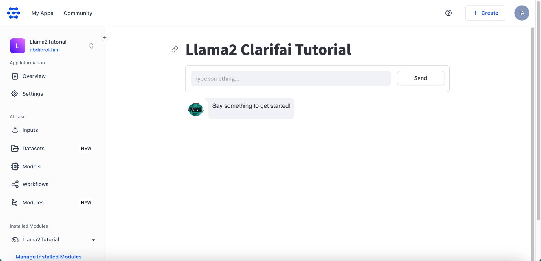This screenshot has width=541, height=261.
Task: Click the Clarifai logo icon
Action: point(14,13)
